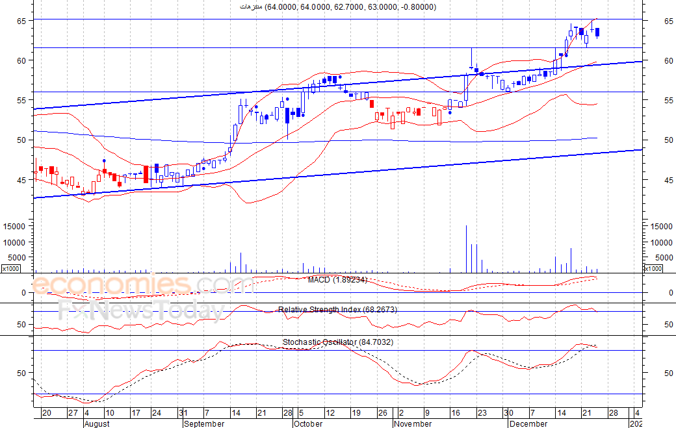Click the 60 price level on right axis
Screen dimensions: 676x428
click(x=669, y=60)
